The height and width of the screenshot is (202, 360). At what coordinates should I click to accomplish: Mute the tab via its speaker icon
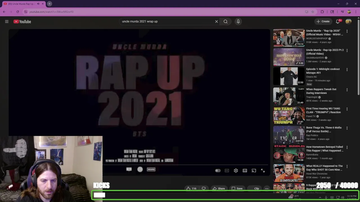[38, 4]
